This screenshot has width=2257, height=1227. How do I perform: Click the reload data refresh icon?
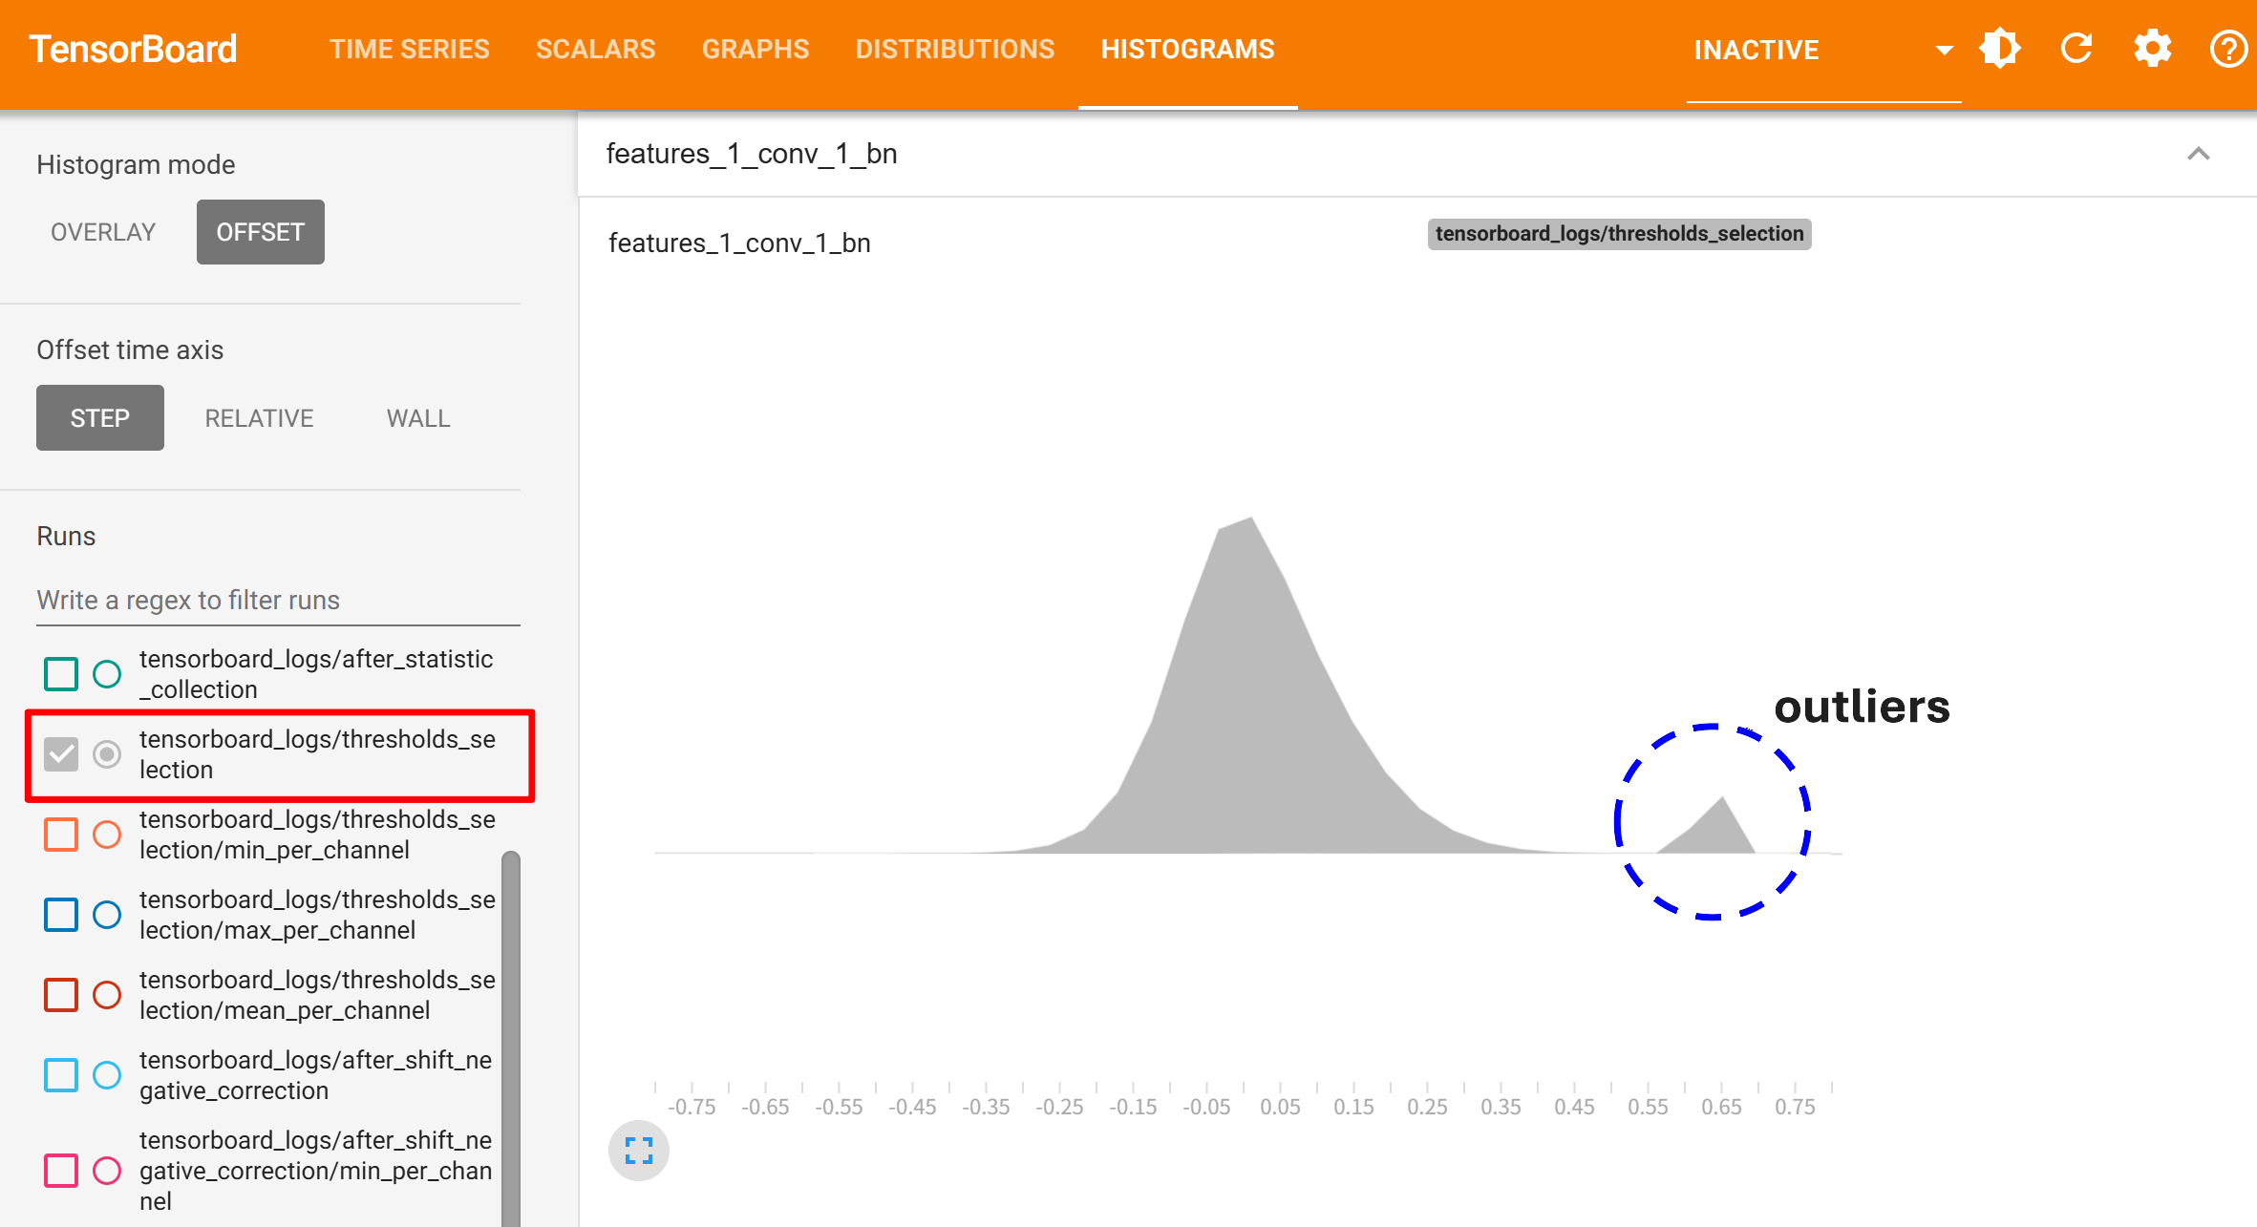point(2076,49)
